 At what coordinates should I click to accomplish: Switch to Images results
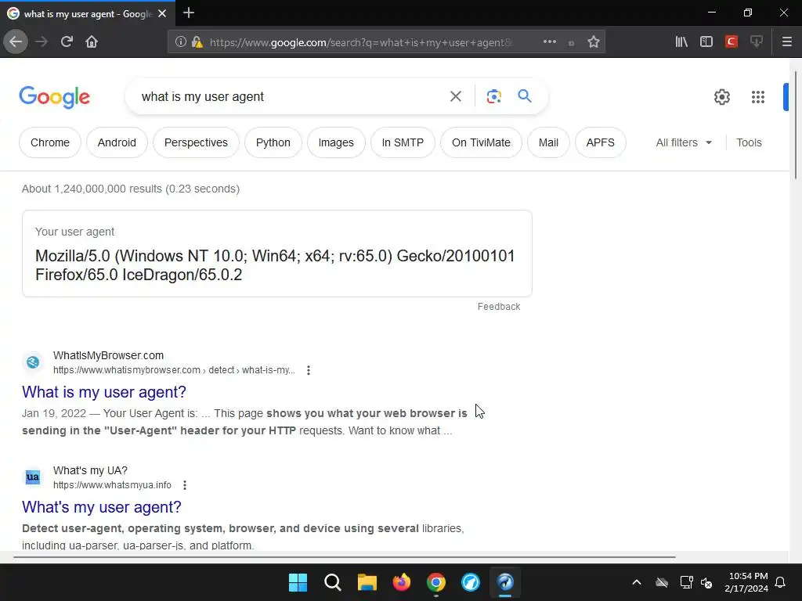click(336, 142)
